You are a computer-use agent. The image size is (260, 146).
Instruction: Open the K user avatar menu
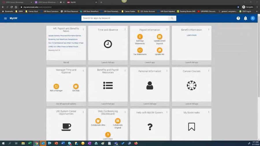253,18
